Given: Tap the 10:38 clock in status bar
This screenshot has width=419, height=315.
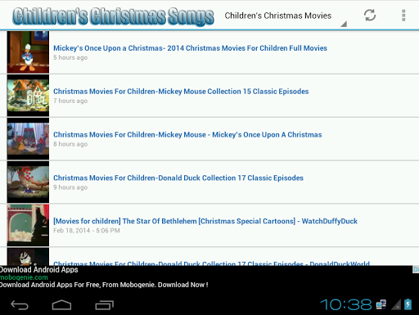Looking at the screenshot, I should tap(346, 304).
